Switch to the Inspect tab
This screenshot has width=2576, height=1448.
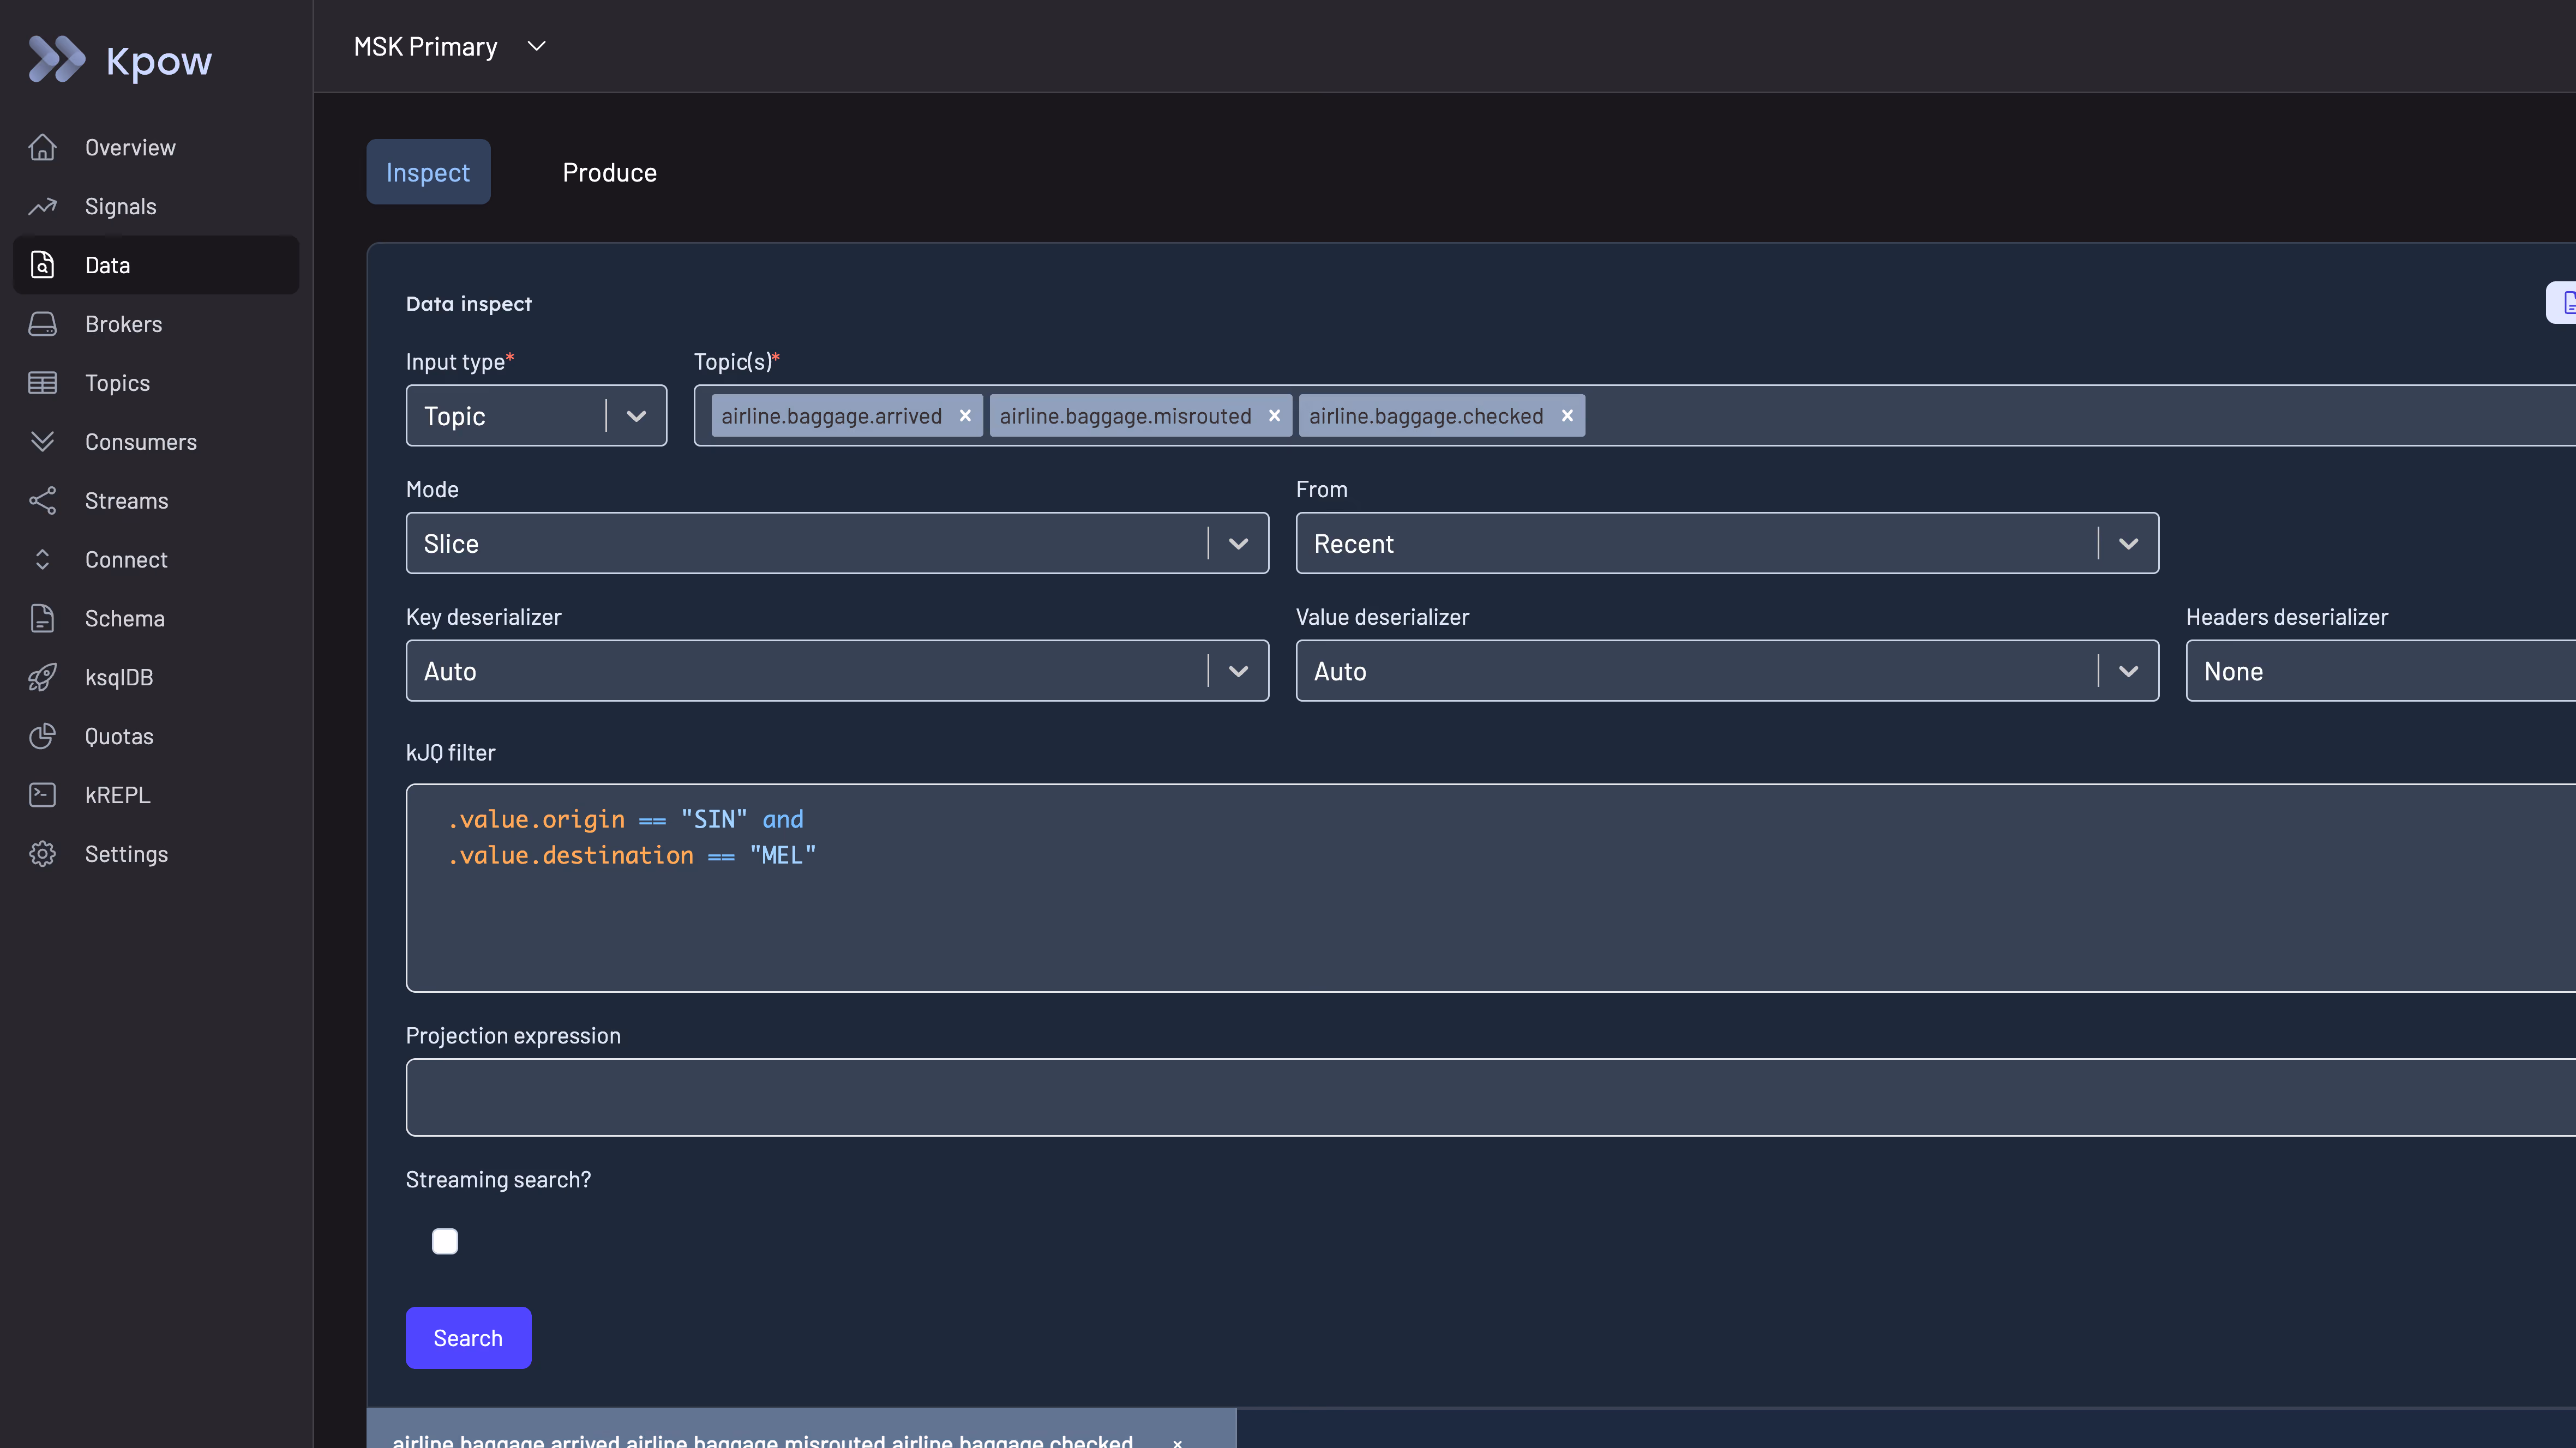(428, 172)
